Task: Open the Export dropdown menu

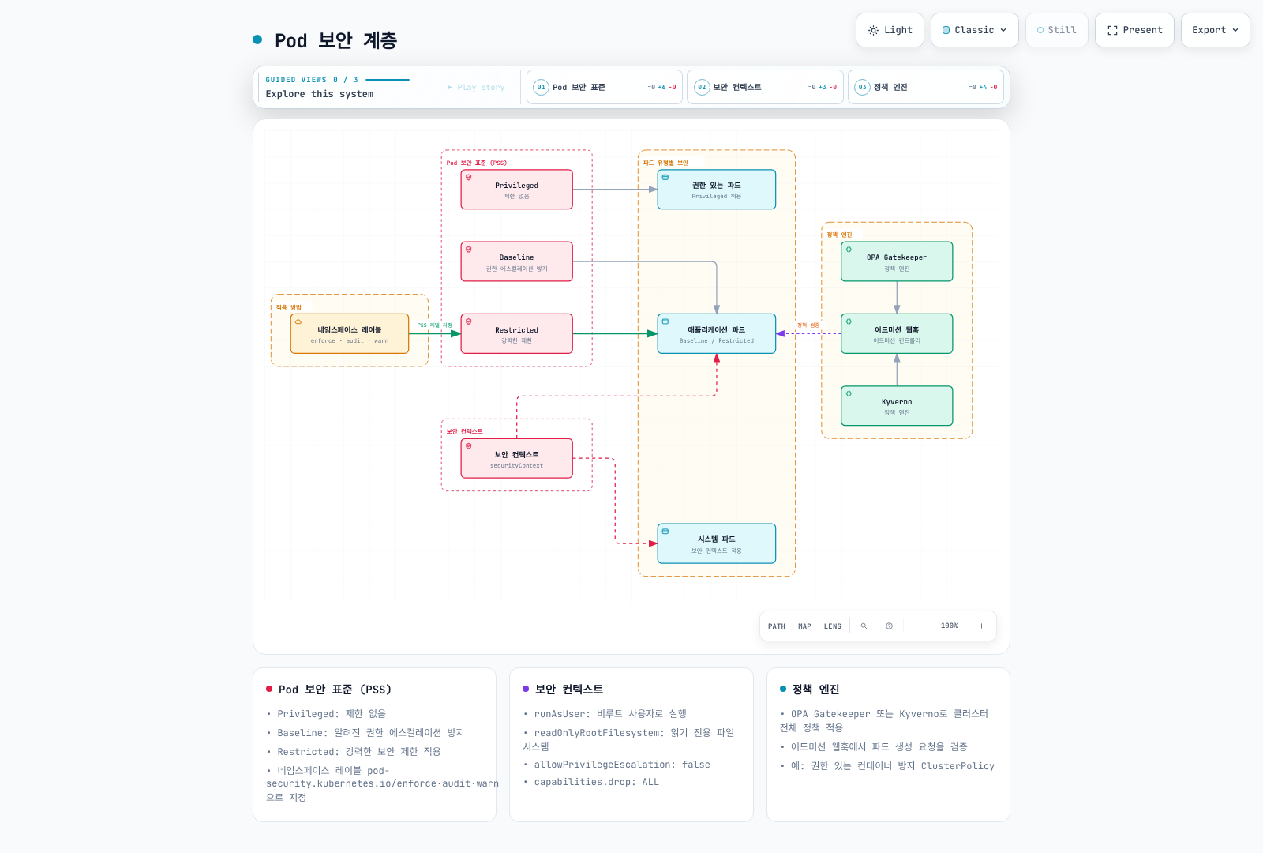Action: point(1215,30)
